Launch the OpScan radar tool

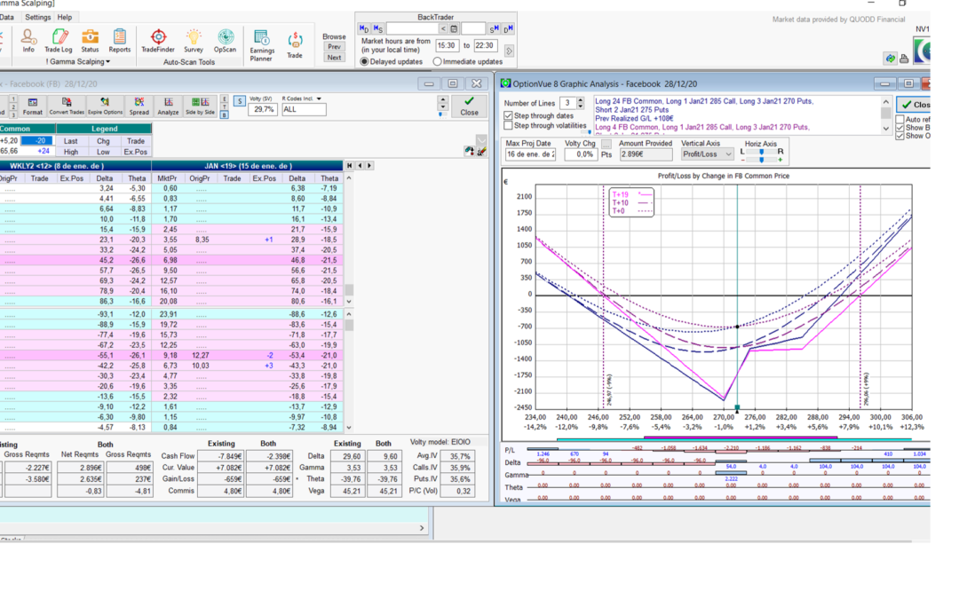pyautogui.click(x=225, y=41)
